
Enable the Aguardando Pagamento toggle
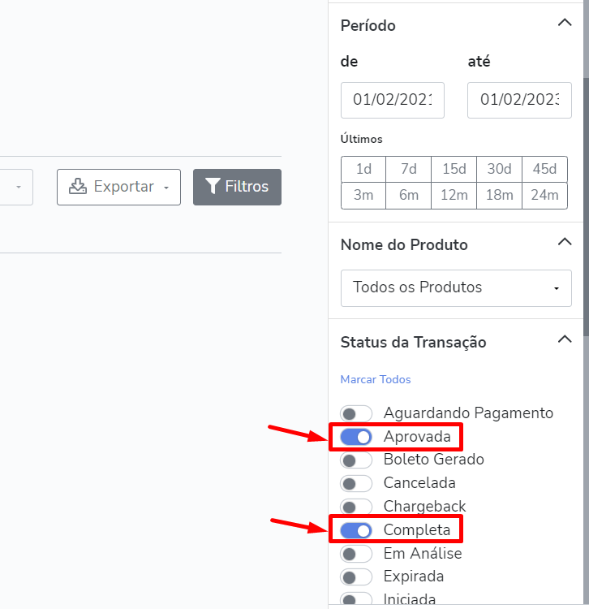coord(356,413)
